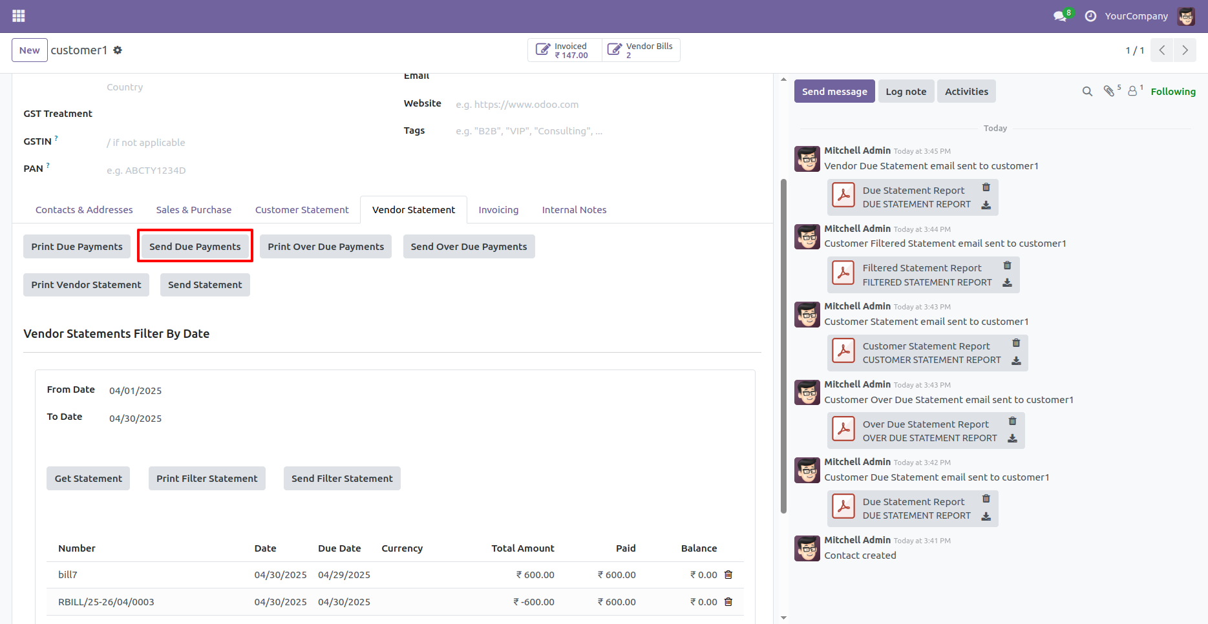Image resolution: width=1208 pixels, height=624 pixels.
Task: Unfollow the record by clicking Following
Action: (x=1172, y=91)
